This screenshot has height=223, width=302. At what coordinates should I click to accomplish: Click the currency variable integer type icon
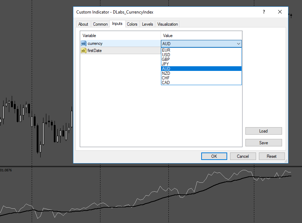coord(84,43)
